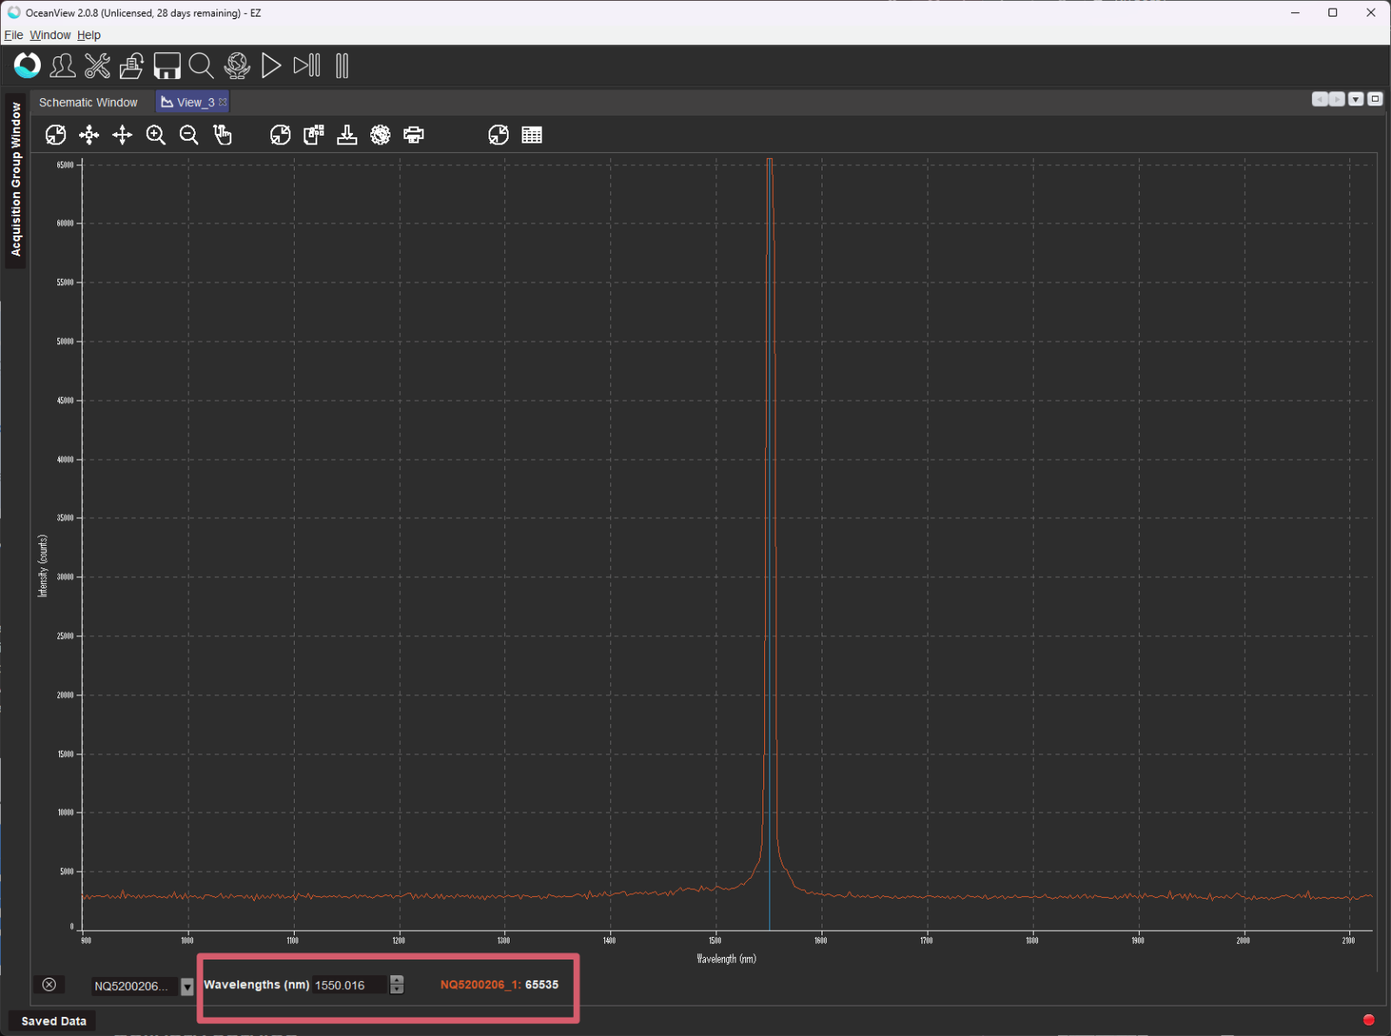Expand the Acquisition Group Window panel

16,179
